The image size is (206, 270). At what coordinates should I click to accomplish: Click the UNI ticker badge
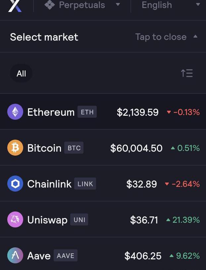79,220
